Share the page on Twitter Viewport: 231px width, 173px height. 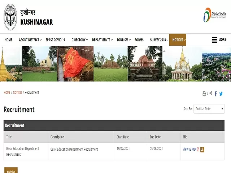221,94
